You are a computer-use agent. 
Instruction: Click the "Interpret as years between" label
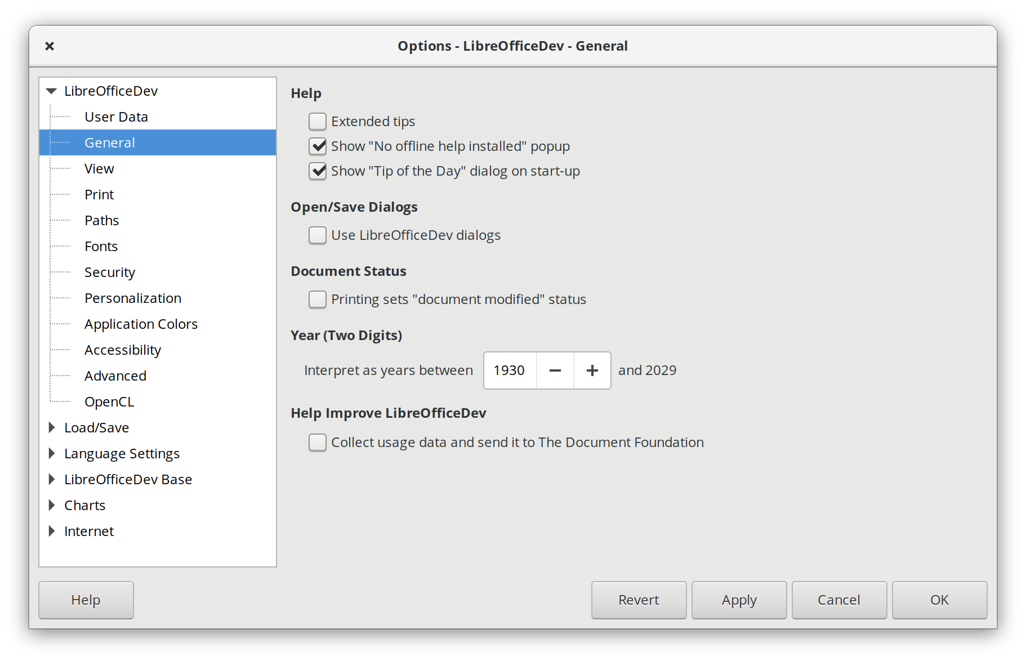click(389, 370)
